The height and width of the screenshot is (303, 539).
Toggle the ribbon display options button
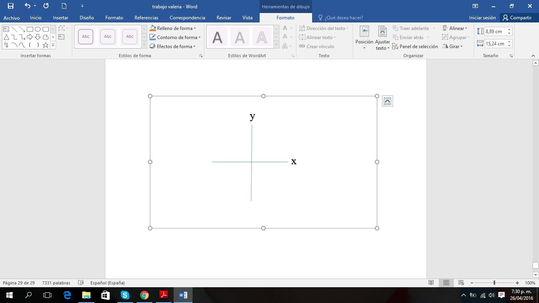(x=475, y=6)
